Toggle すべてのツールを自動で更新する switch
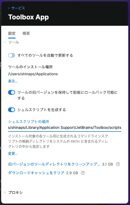Image resolution: width=130 pixels, height=205 pixels. (x=12, y=55)
